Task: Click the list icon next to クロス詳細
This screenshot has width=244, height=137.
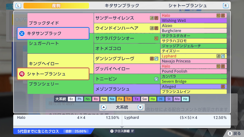Action: click(132, 131)
